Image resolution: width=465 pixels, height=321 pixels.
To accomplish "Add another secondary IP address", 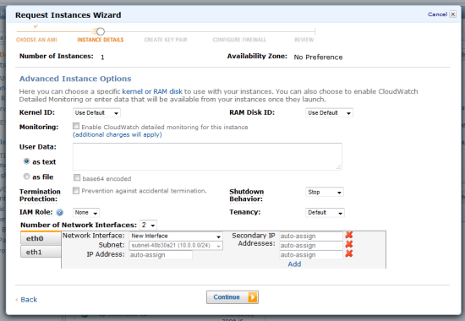I will (294, 264).
